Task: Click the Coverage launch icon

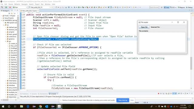Action: point(83,7)
